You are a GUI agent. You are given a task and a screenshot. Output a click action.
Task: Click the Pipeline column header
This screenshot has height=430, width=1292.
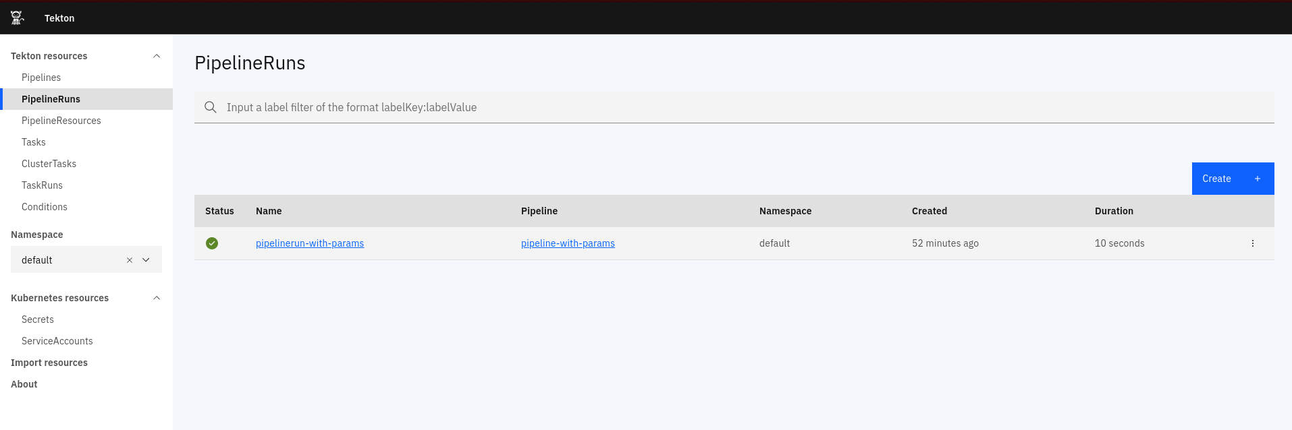(x=539, y=211)
